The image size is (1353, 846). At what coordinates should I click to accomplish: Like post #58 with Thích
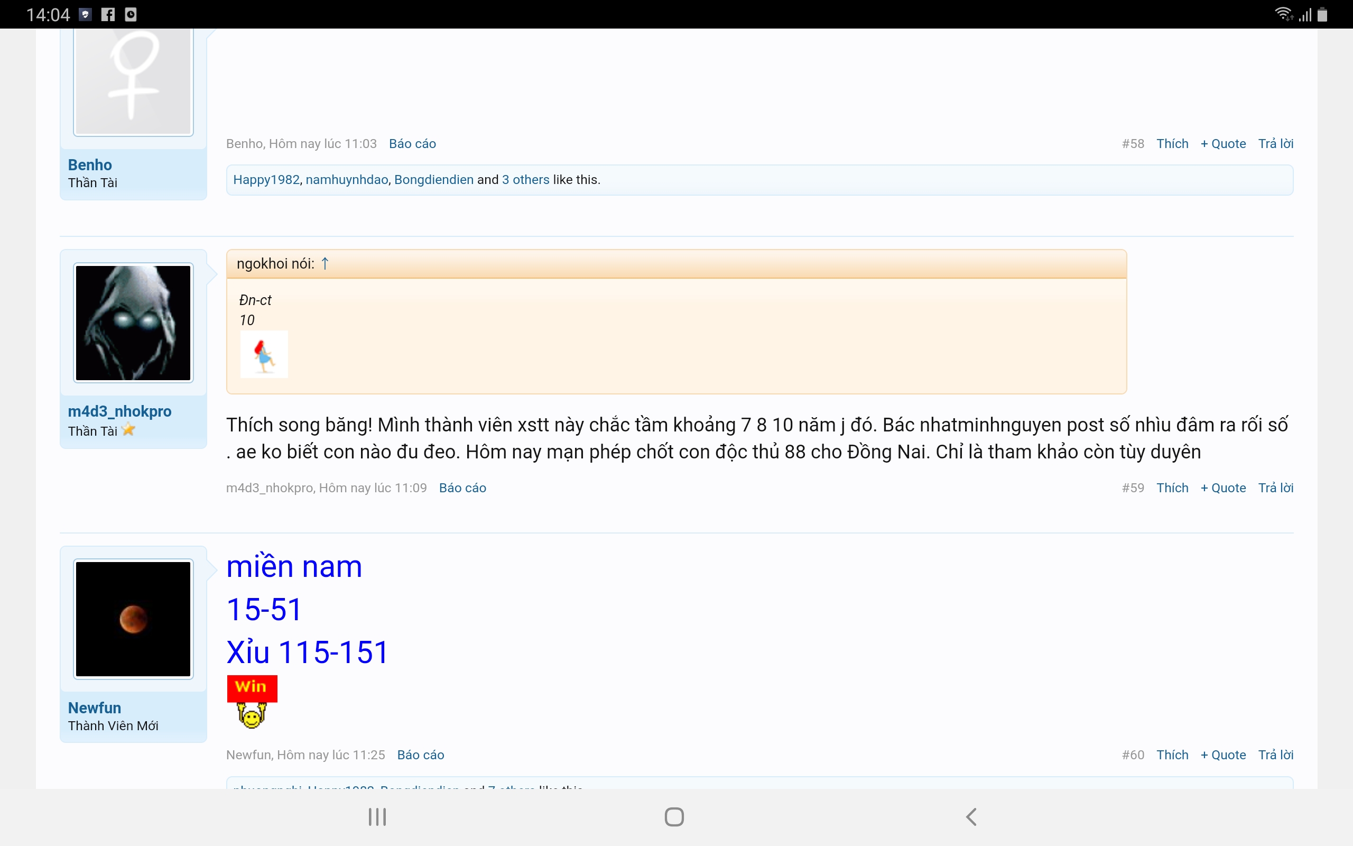(x=1172, y=144)
